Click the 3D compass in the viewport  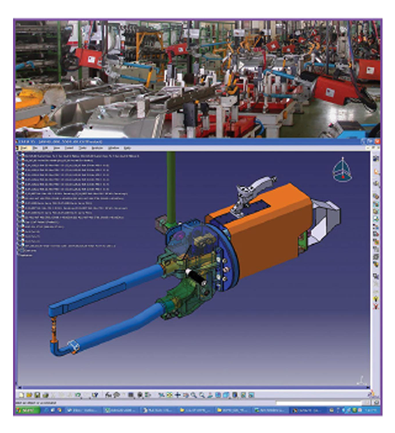click(x=342, y=170)
